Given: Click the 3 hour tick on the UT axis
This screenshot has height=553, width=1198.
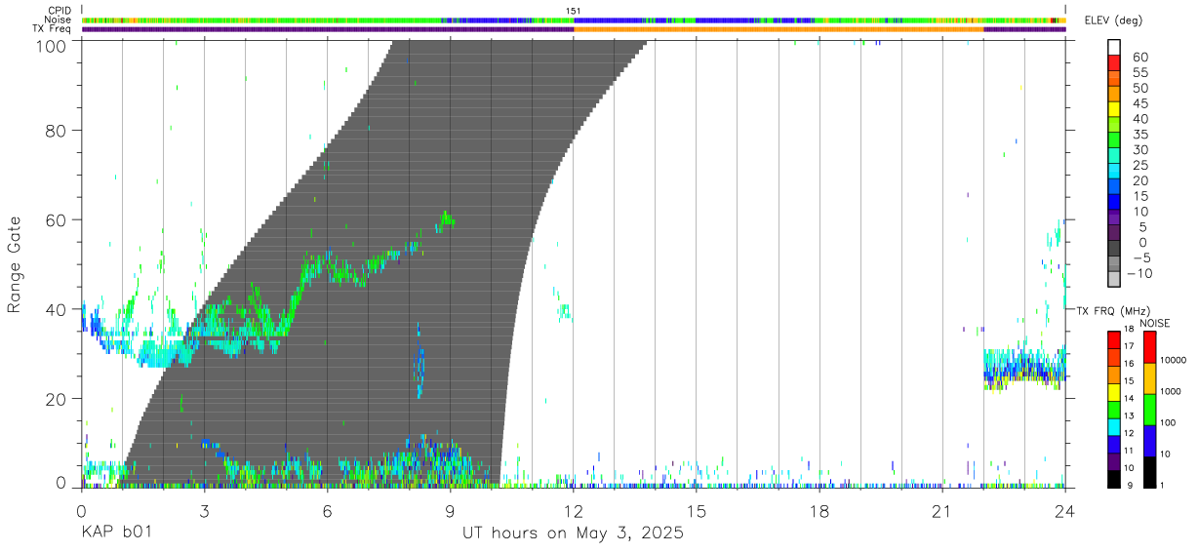Looking at the screenshot, I should [x=204, y=512].
